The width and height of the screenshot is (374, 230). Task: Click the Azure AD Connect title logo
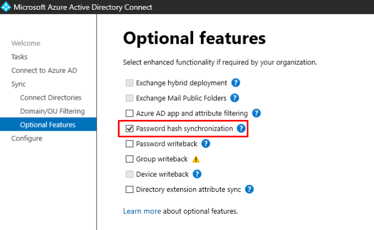click(x=7, y=8)
